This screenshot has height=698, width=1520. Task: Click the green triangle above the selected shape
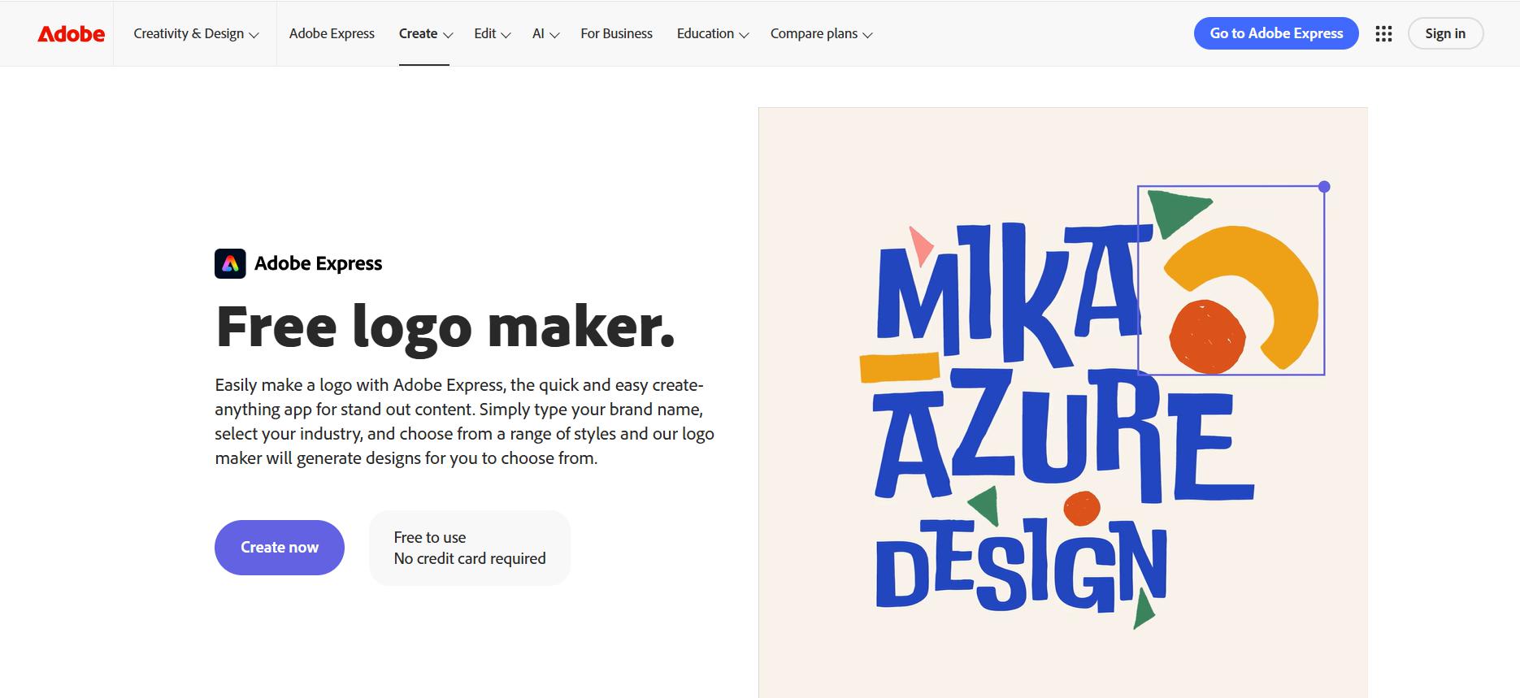pos(1174,208)
